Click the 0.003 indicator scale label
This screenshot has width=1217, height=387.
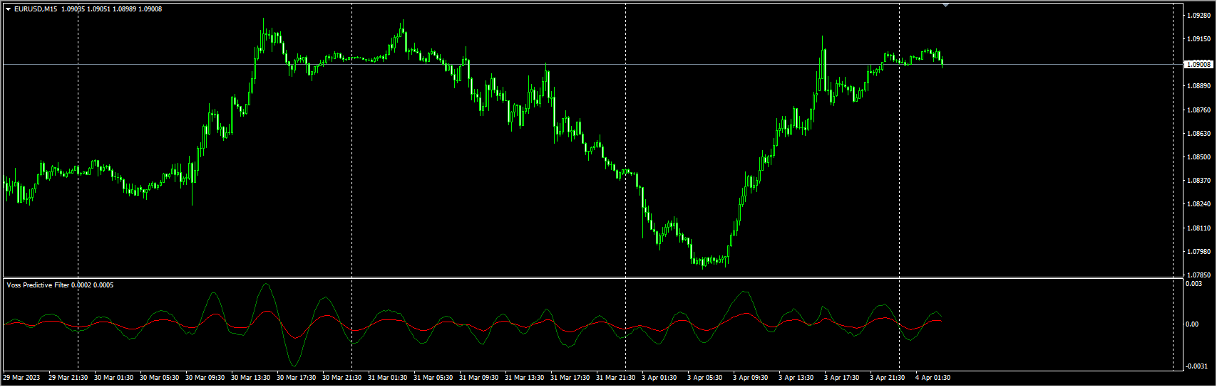[1193, 284]
